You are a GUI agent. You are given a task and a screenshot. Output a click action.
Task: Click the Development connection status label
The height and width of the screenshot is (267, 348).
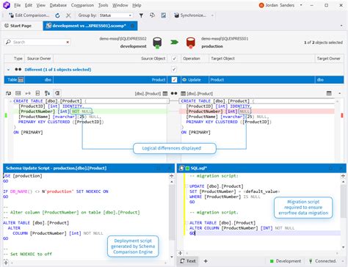click(x=286, y=261)
